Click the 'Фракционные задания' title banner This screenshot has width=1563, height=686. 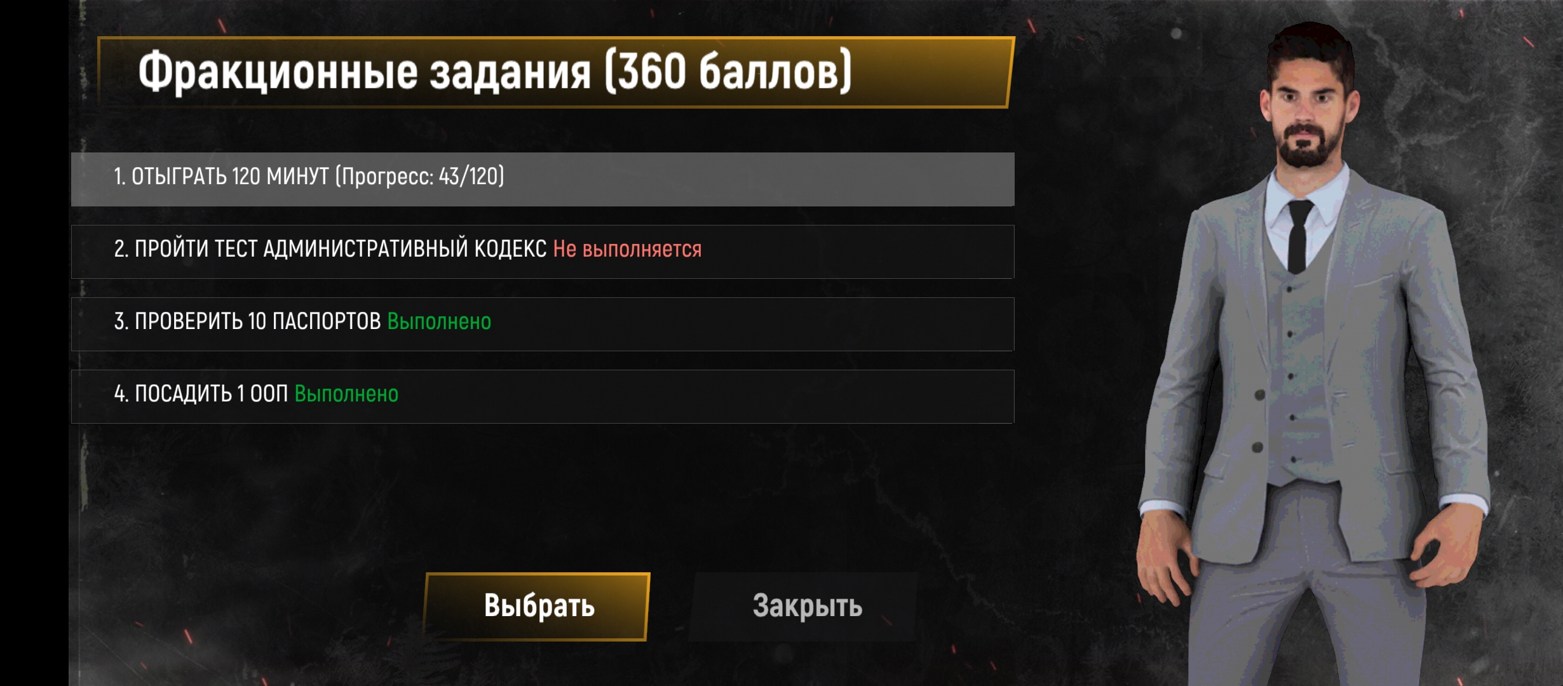[x=555, y=72]
